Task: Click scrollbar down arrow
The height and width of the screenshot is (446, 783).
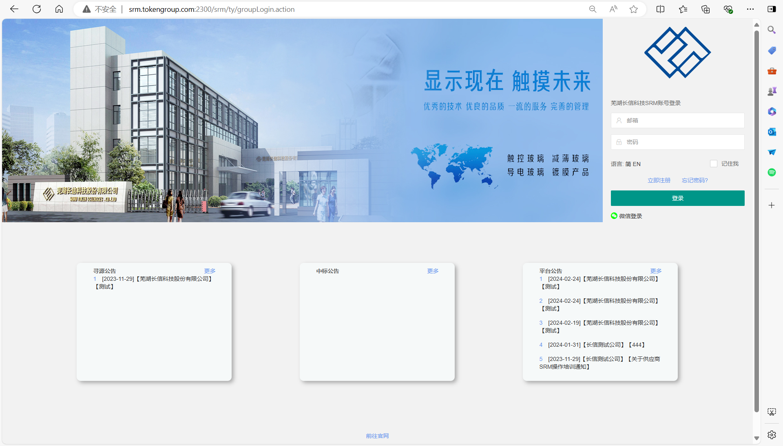Action: pos(756,438)
